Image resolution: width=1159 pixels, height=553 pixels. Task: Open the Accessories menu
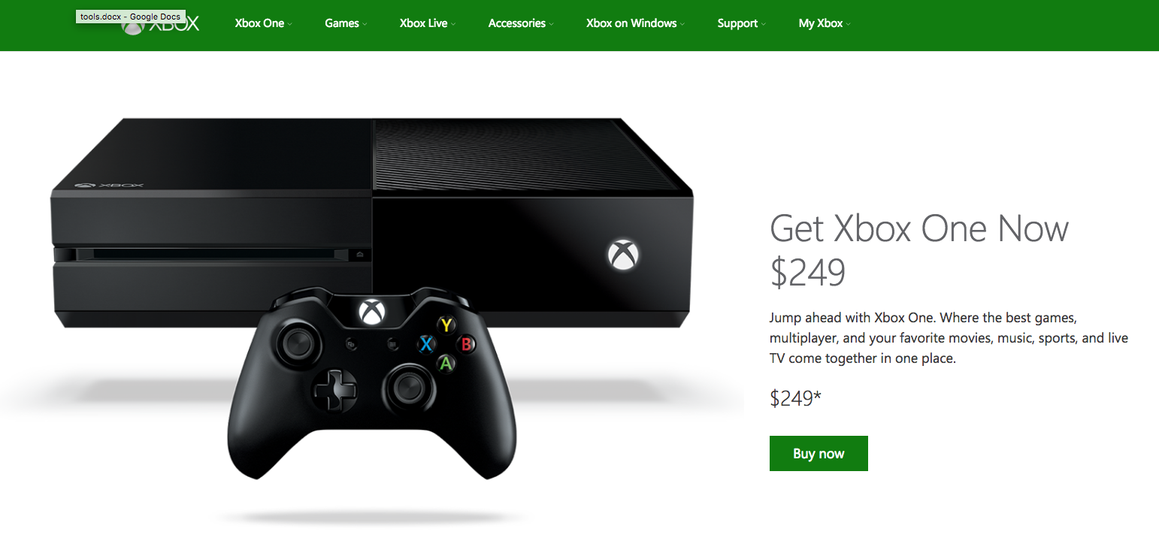[521, 23]
